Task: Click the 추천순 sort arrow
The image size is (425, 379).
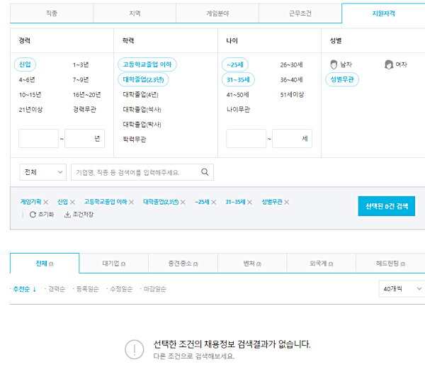Action: coord(35,289)
